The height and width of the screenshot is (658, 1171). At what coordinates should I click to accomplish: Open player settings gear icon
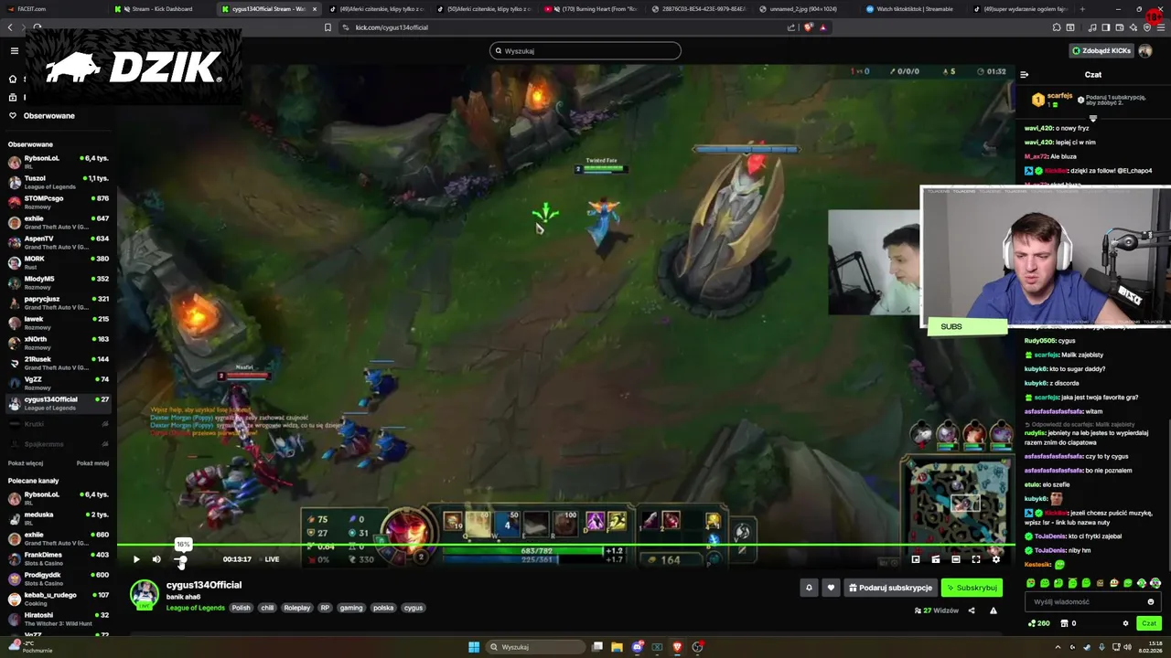pyautogui.click(x=996, y=559)
